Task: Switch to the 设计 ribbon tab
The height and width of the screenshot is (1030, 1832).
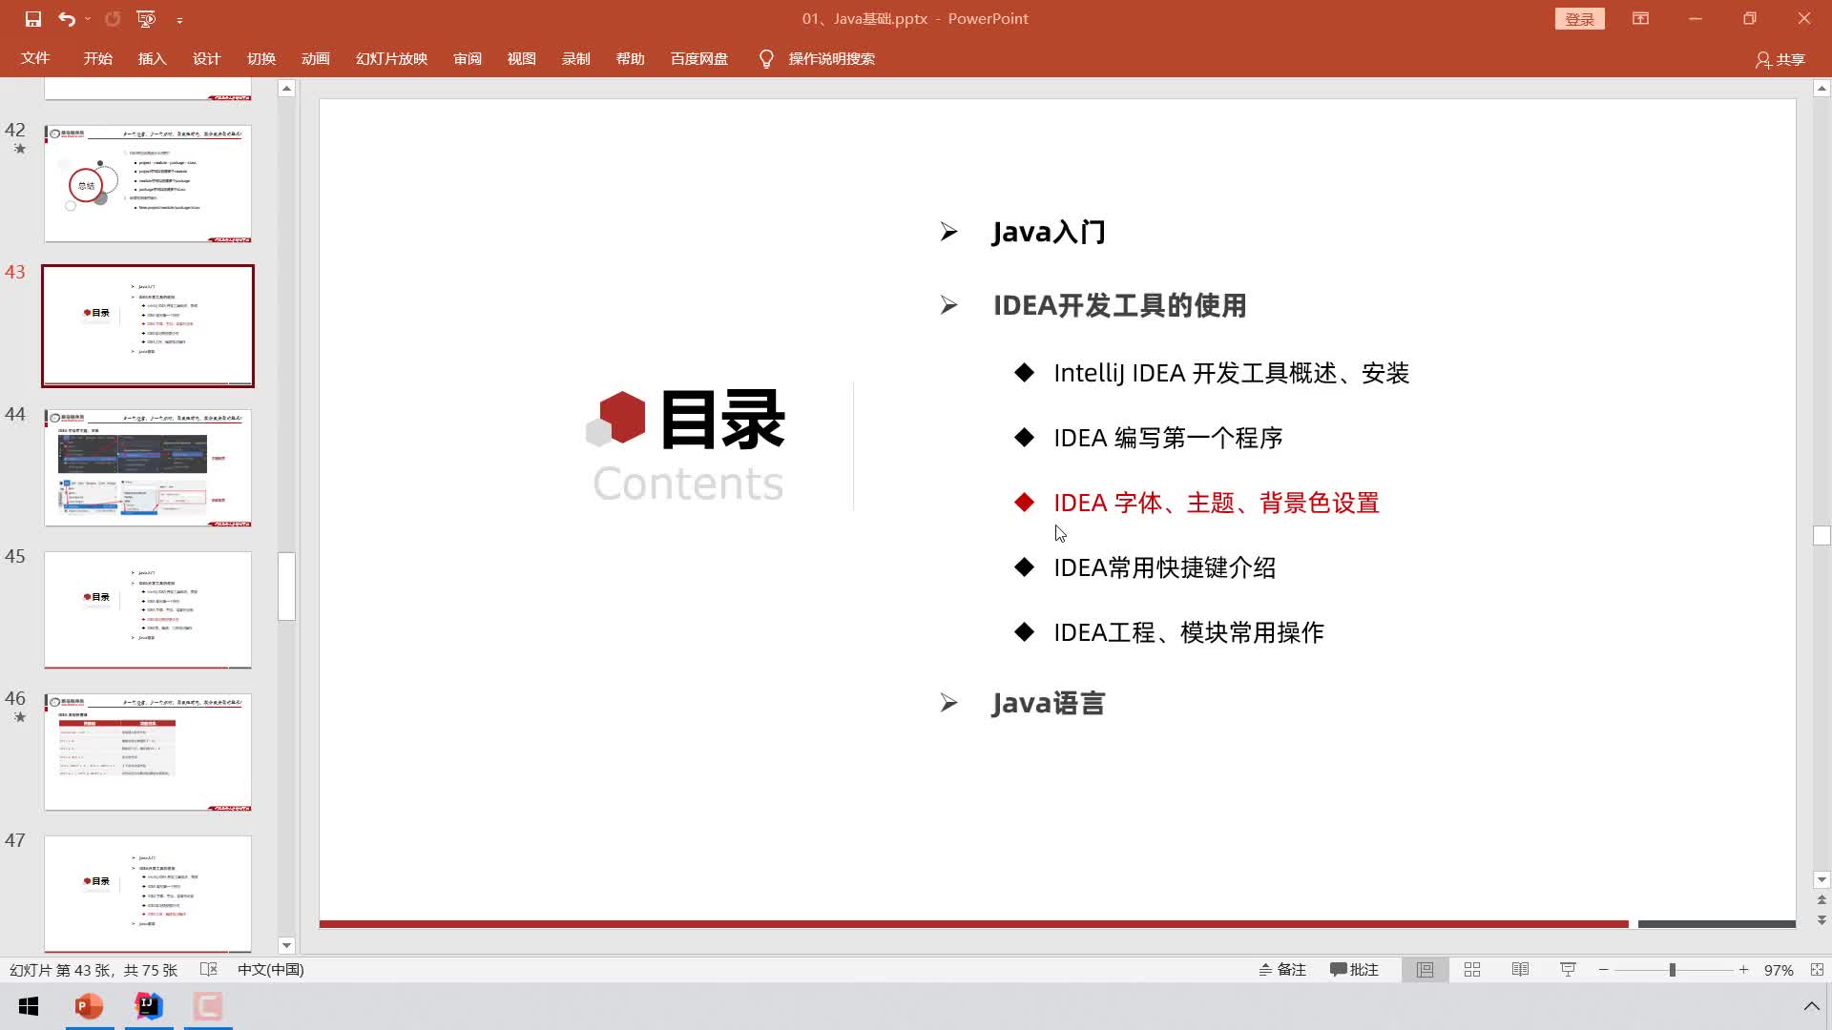Action: tap(206, 58)
